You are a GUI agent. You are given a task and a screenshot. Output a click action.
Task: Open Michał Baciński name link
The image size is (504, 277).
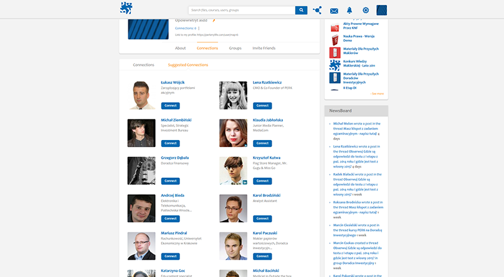click(x=266, y=271)
